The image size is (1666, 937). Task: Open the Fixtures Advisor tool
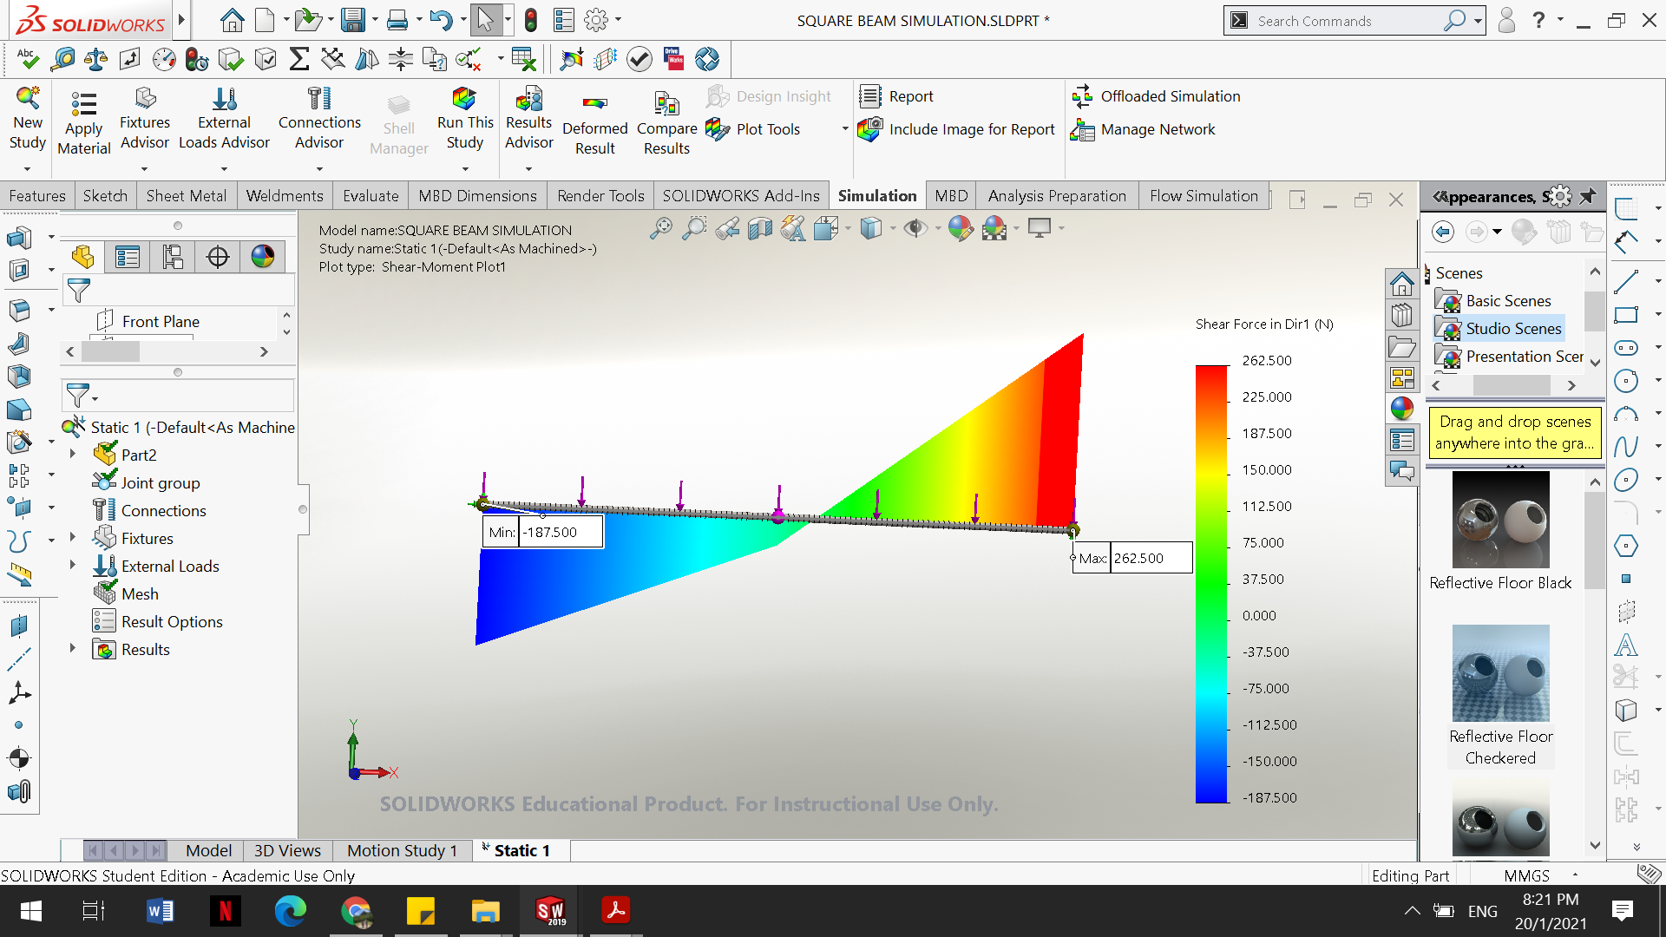(x=145, y=99)
